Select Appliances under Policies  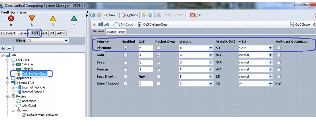pos(29,101)
